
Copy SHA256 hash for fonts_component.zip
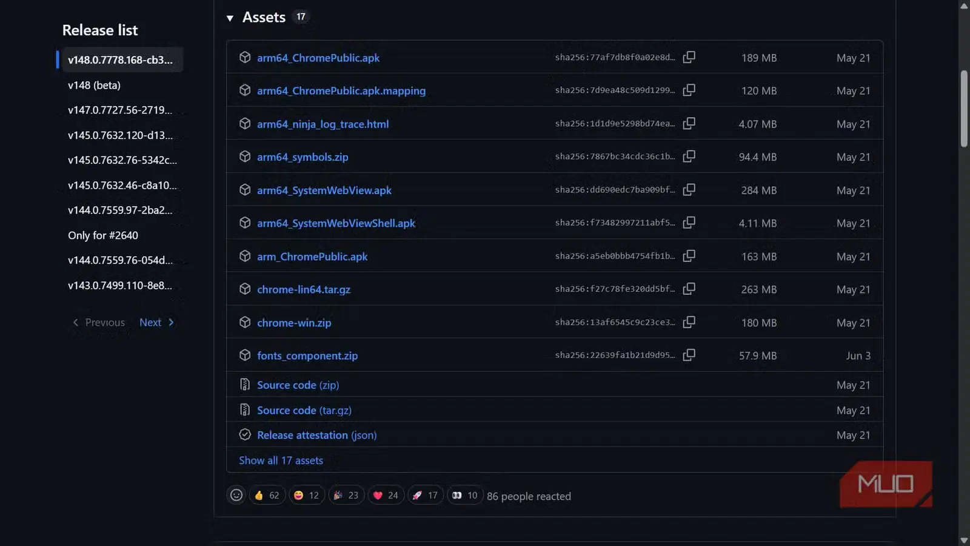689,355
